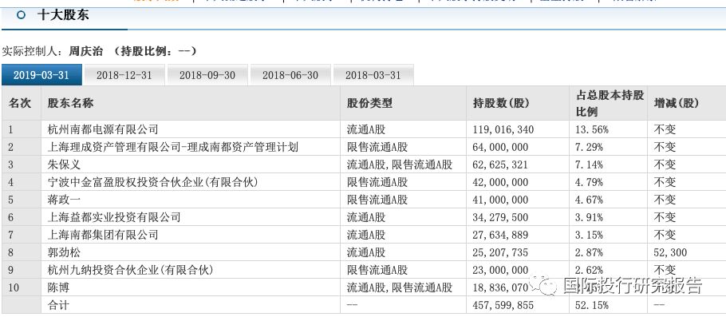Click share count 25,207,735
The width and height of the screenshot is (726, 317).
click(x=500, y=252)
